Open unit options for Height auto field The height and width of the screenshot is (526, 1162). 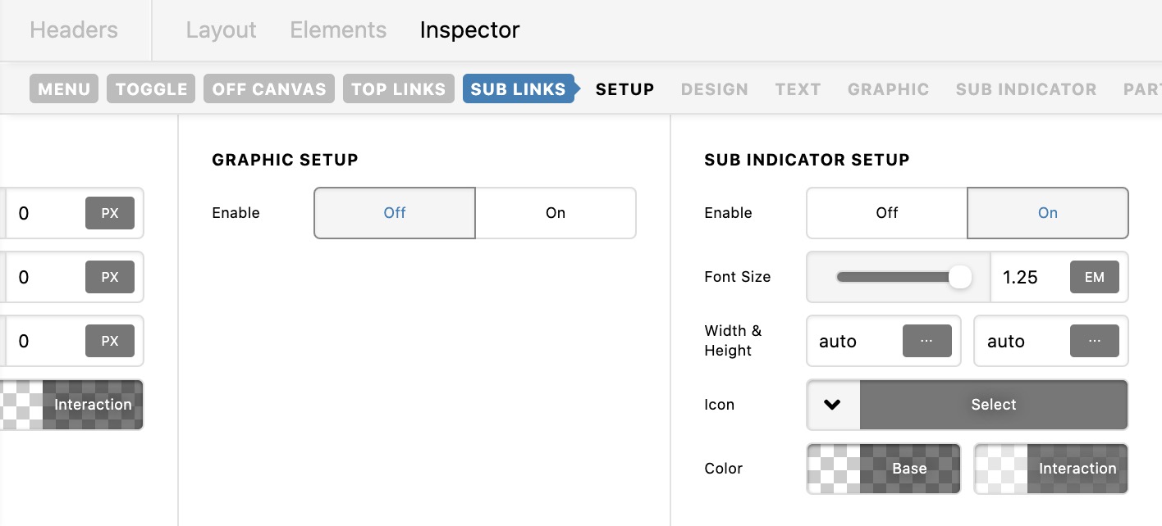tap(1095, 341)
